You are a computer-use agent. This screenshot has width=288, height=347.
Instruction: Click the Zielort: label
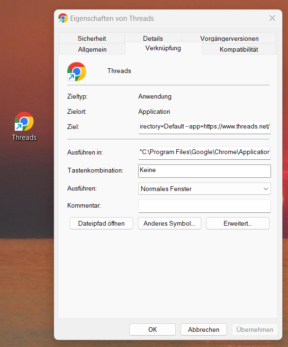tap(77, 111)
